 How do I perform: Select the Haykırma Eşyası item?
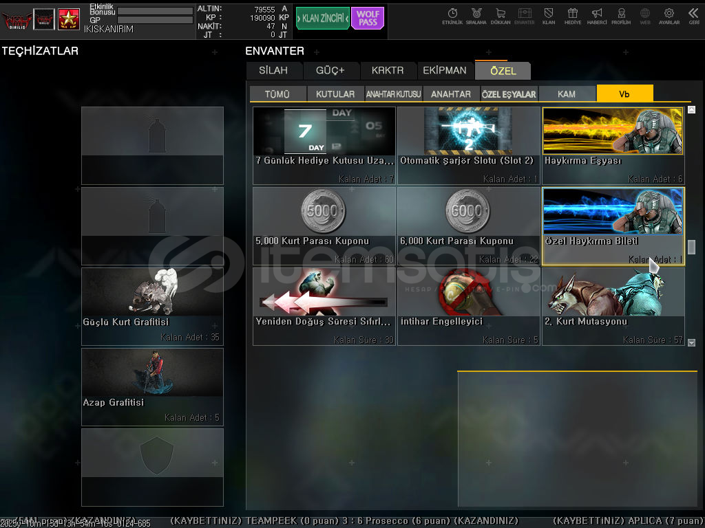pyautogui.click(x=613, y=146)
